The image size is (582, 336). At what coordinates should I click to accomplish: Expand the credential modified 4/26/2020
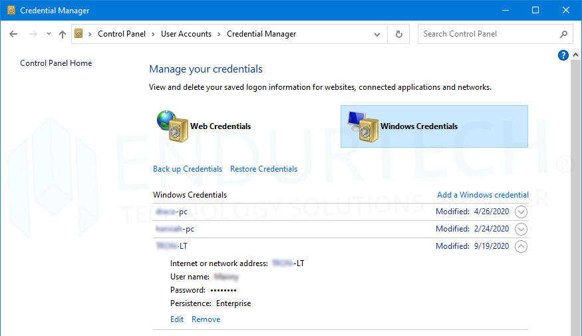click(x=521, y=212)
